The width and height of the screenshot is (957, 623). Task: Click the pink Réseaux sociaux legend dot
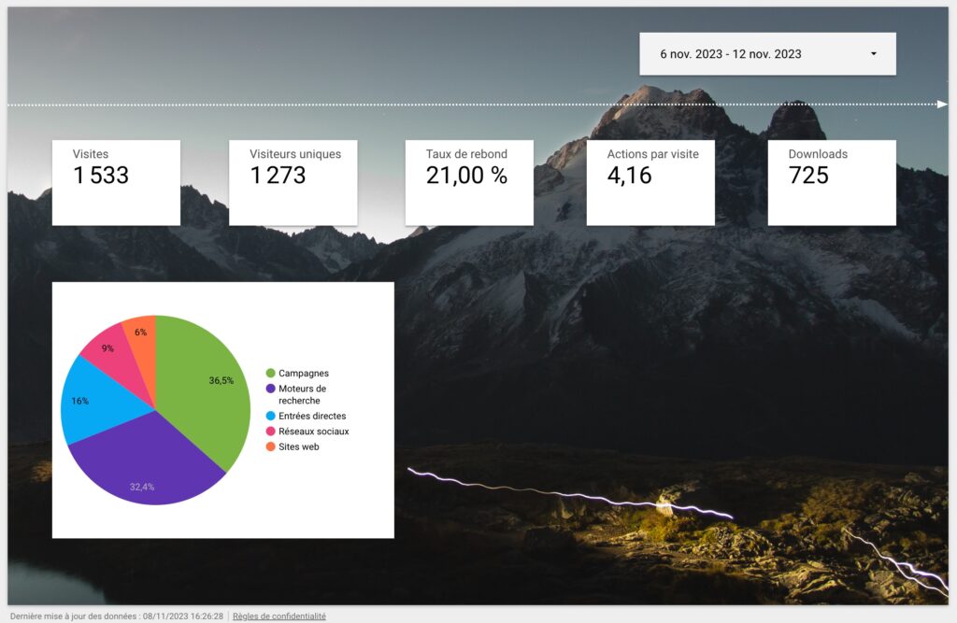coord(271,432)
